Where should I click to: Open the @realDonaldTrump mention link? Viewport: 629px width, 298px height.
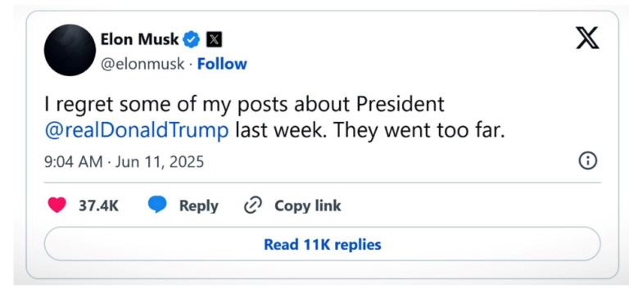[x=137, y=131]
